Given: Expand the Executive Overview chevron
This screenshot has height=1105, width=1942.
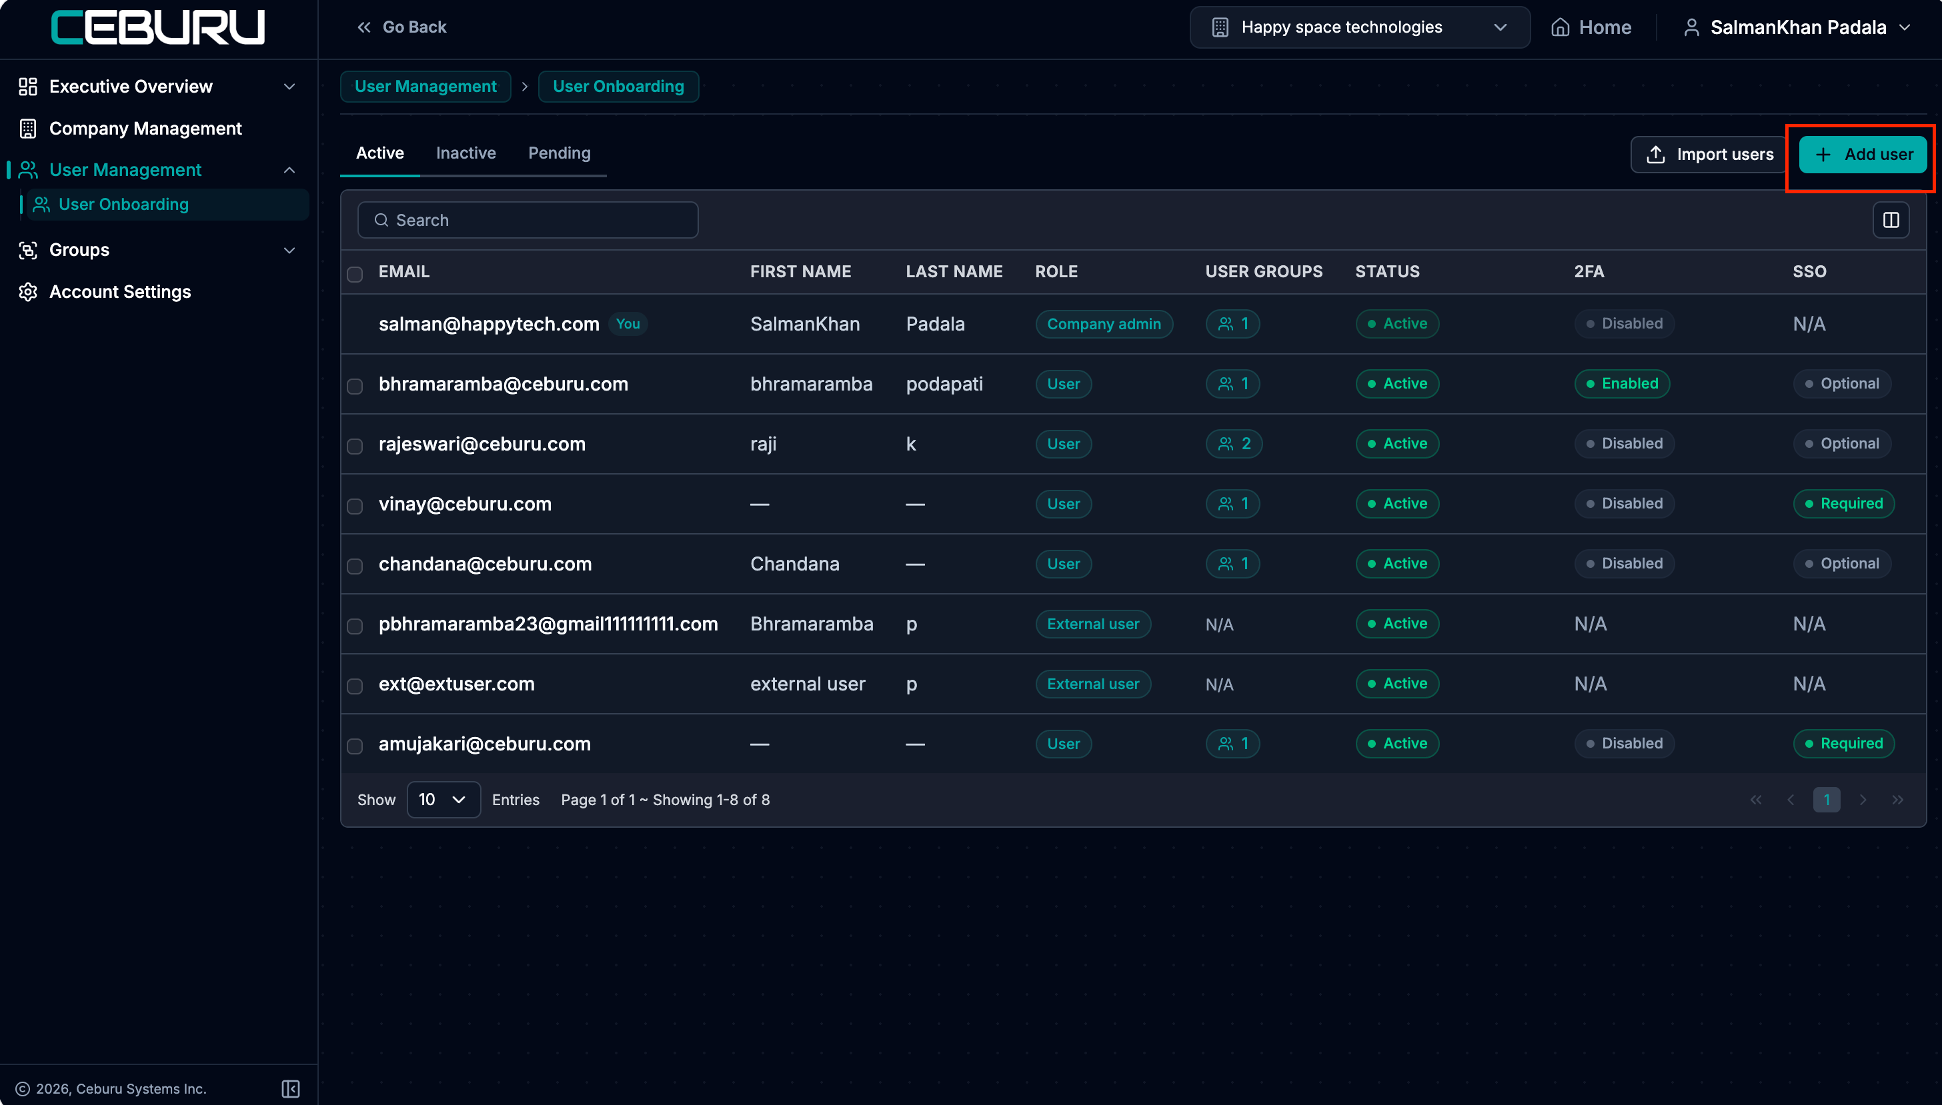Looking at the screenshot, I should click(x=289, y=87).
